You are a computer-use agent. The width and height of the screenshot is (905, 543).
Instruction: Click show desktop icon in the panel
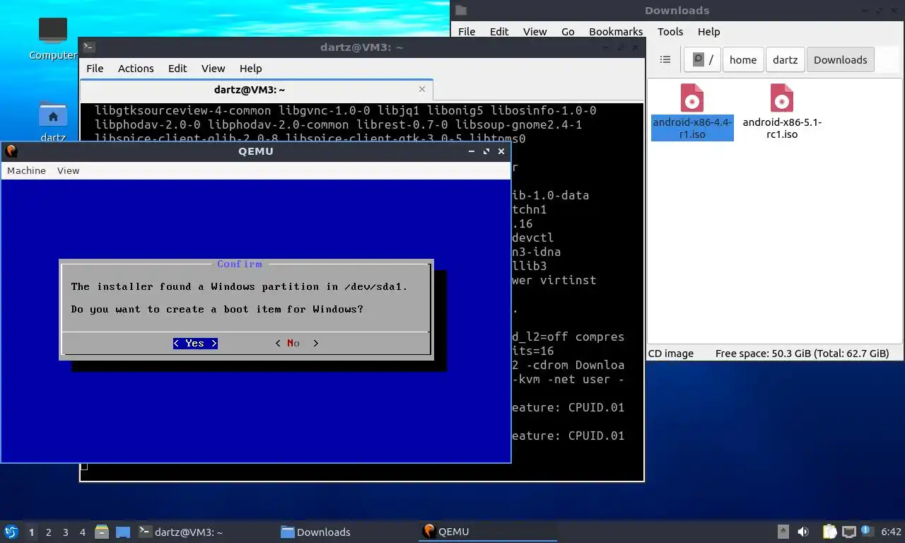coord(123,532)
